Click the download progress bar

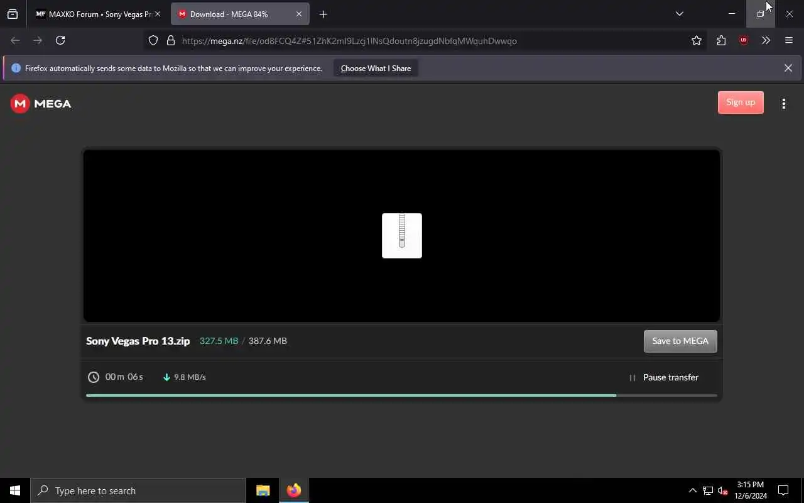tap(401, 395)
